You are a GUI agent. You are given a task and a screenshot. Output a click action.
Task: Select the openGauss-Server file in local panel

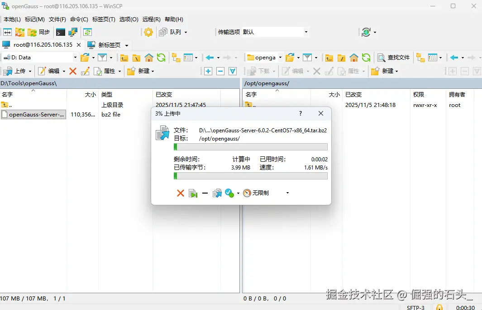pos(33,115)
